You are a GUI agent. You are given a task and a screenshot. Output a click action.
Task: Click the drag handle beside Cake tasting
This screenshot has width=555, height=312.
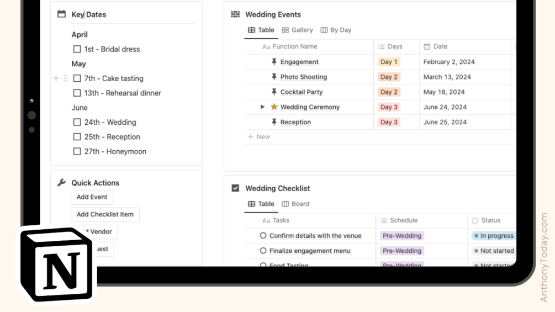pyautogui.click(x=66, y=78)
